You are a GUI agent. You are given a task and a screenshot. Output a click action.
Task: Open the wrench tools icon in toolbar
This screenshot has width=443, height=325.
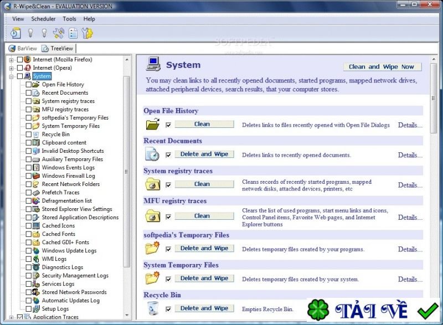pyautogui.click(x=58, y=33)
